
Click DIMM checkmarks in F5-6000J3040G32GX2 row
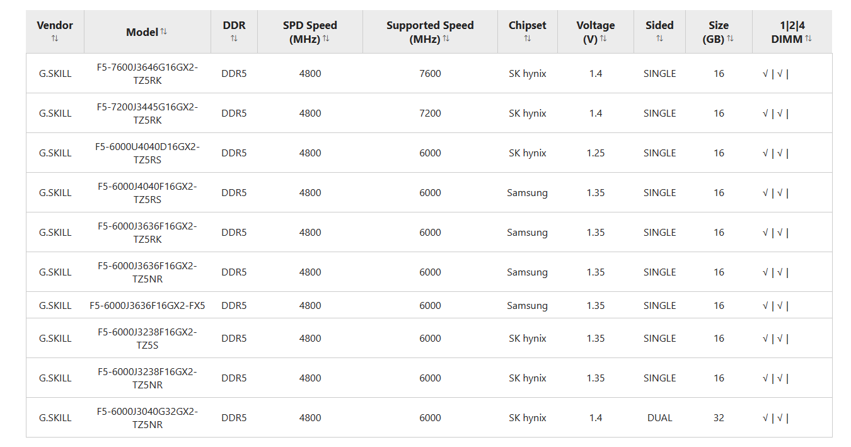click(775, 418)
